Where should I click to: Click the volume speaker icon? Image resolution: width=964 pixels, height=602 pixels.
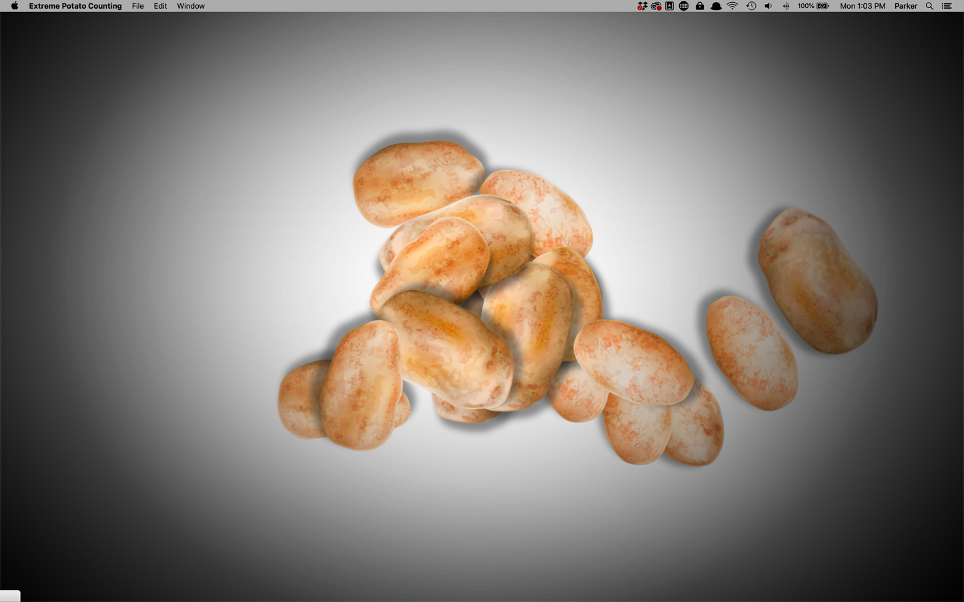pyautogui.click(x=768, y=6)
